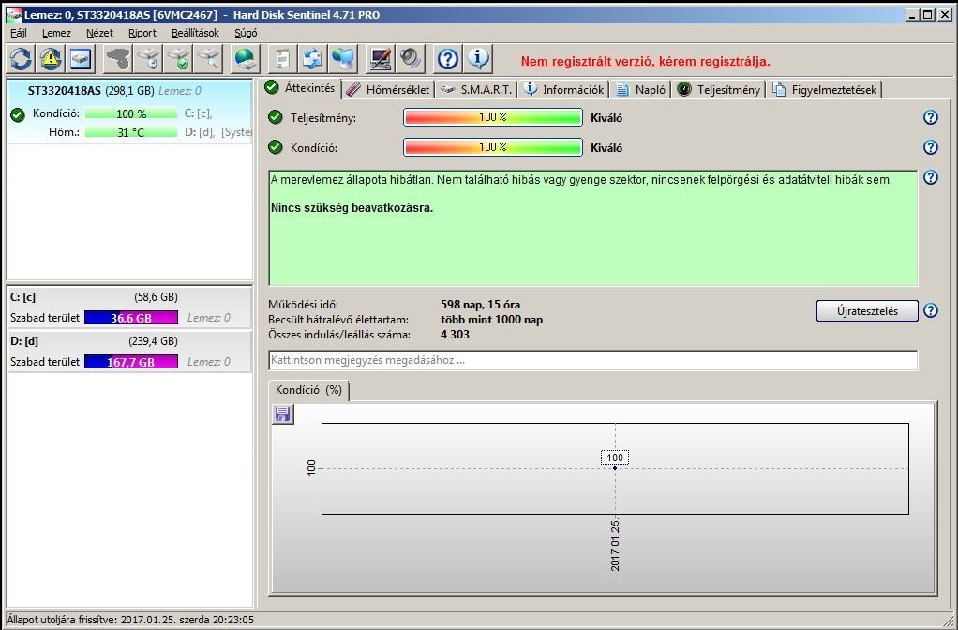Click the '598 nap, 15 óra' working time value

(480, 305)
